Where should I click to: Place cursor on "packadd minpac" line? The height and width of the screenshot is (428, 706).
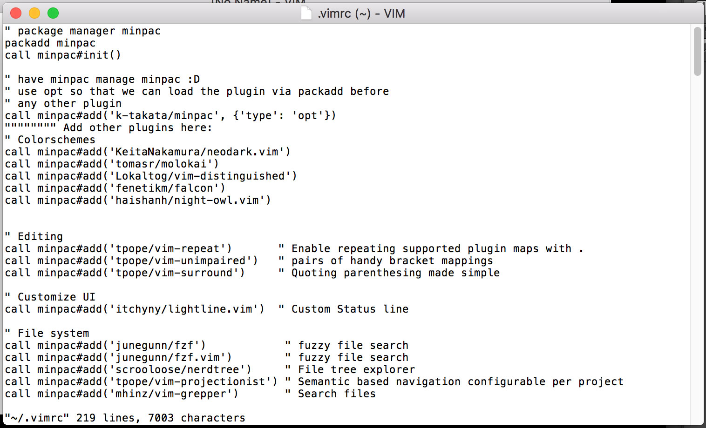pyautogui.click(x=50, y=43)
